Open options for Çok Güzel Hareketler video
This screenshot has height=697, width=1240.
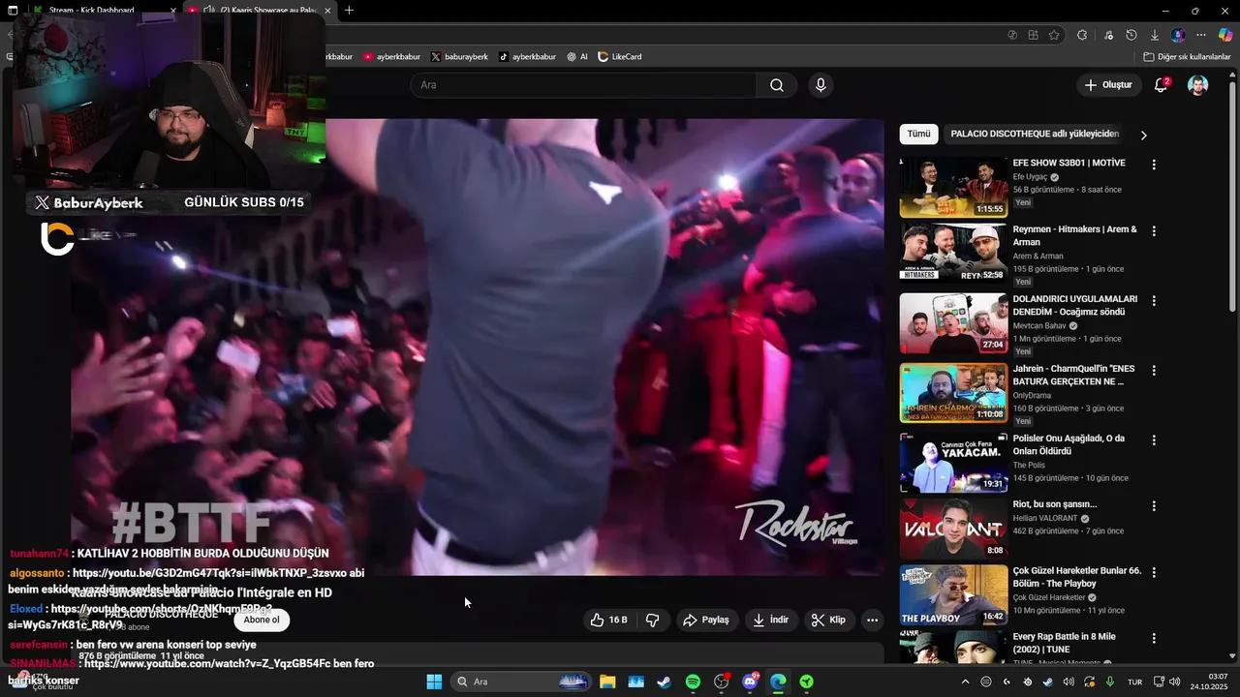click(x=1154, y=573)
